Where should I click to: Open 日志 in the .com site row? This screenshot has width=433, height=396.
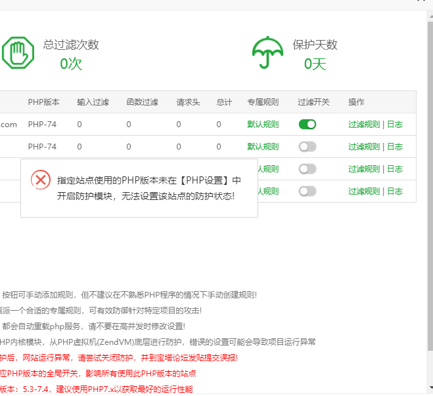[x=395, y=125]
